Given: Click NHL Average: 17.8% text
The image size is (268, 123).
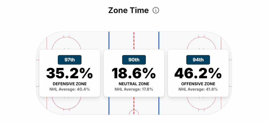Looking at the screenshot, I should pos(134,89).
